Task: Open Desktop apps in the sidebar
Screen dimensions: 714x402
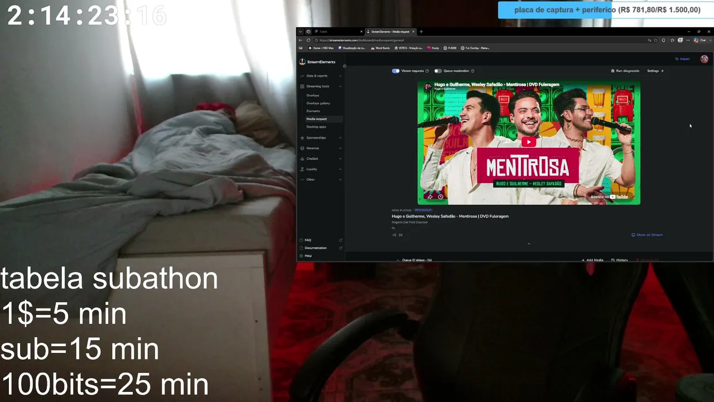Action: coord(316,127)
